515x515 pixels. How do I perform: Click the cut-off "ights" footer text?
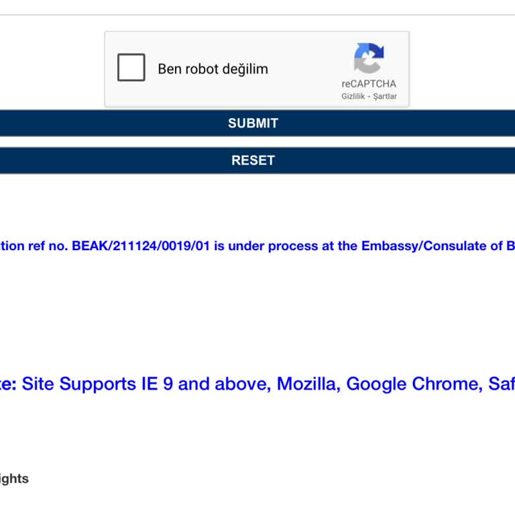(x=14, y=479)
